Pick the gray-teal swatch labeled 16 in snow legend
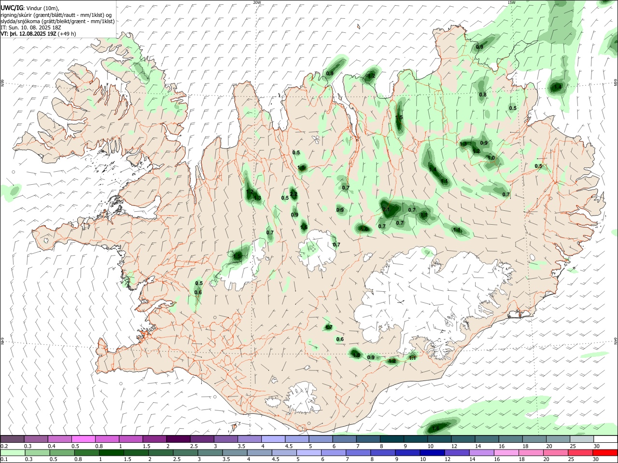618x463 pixels. pos(510,439)
